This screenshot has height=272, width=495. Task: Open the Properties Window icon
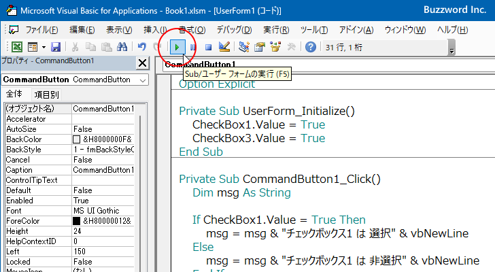[x=260, y=48]
